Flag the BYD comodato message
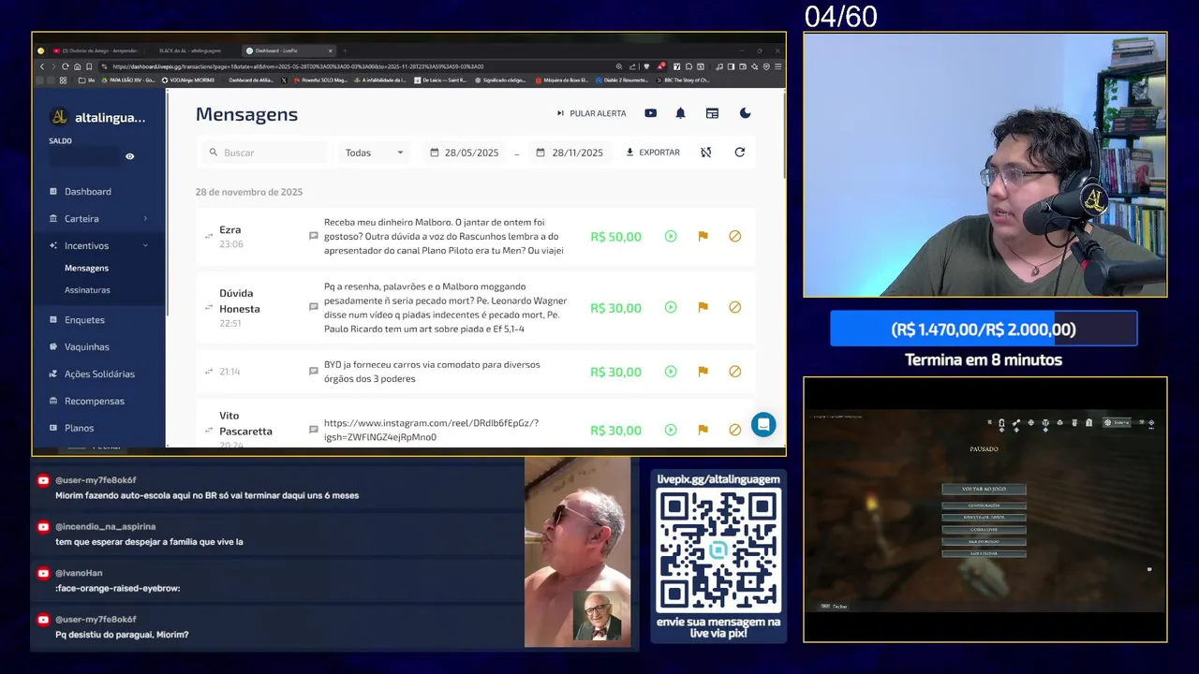Image resolution: width=1199 pixels, height=674 pixels. click(703, 372)
